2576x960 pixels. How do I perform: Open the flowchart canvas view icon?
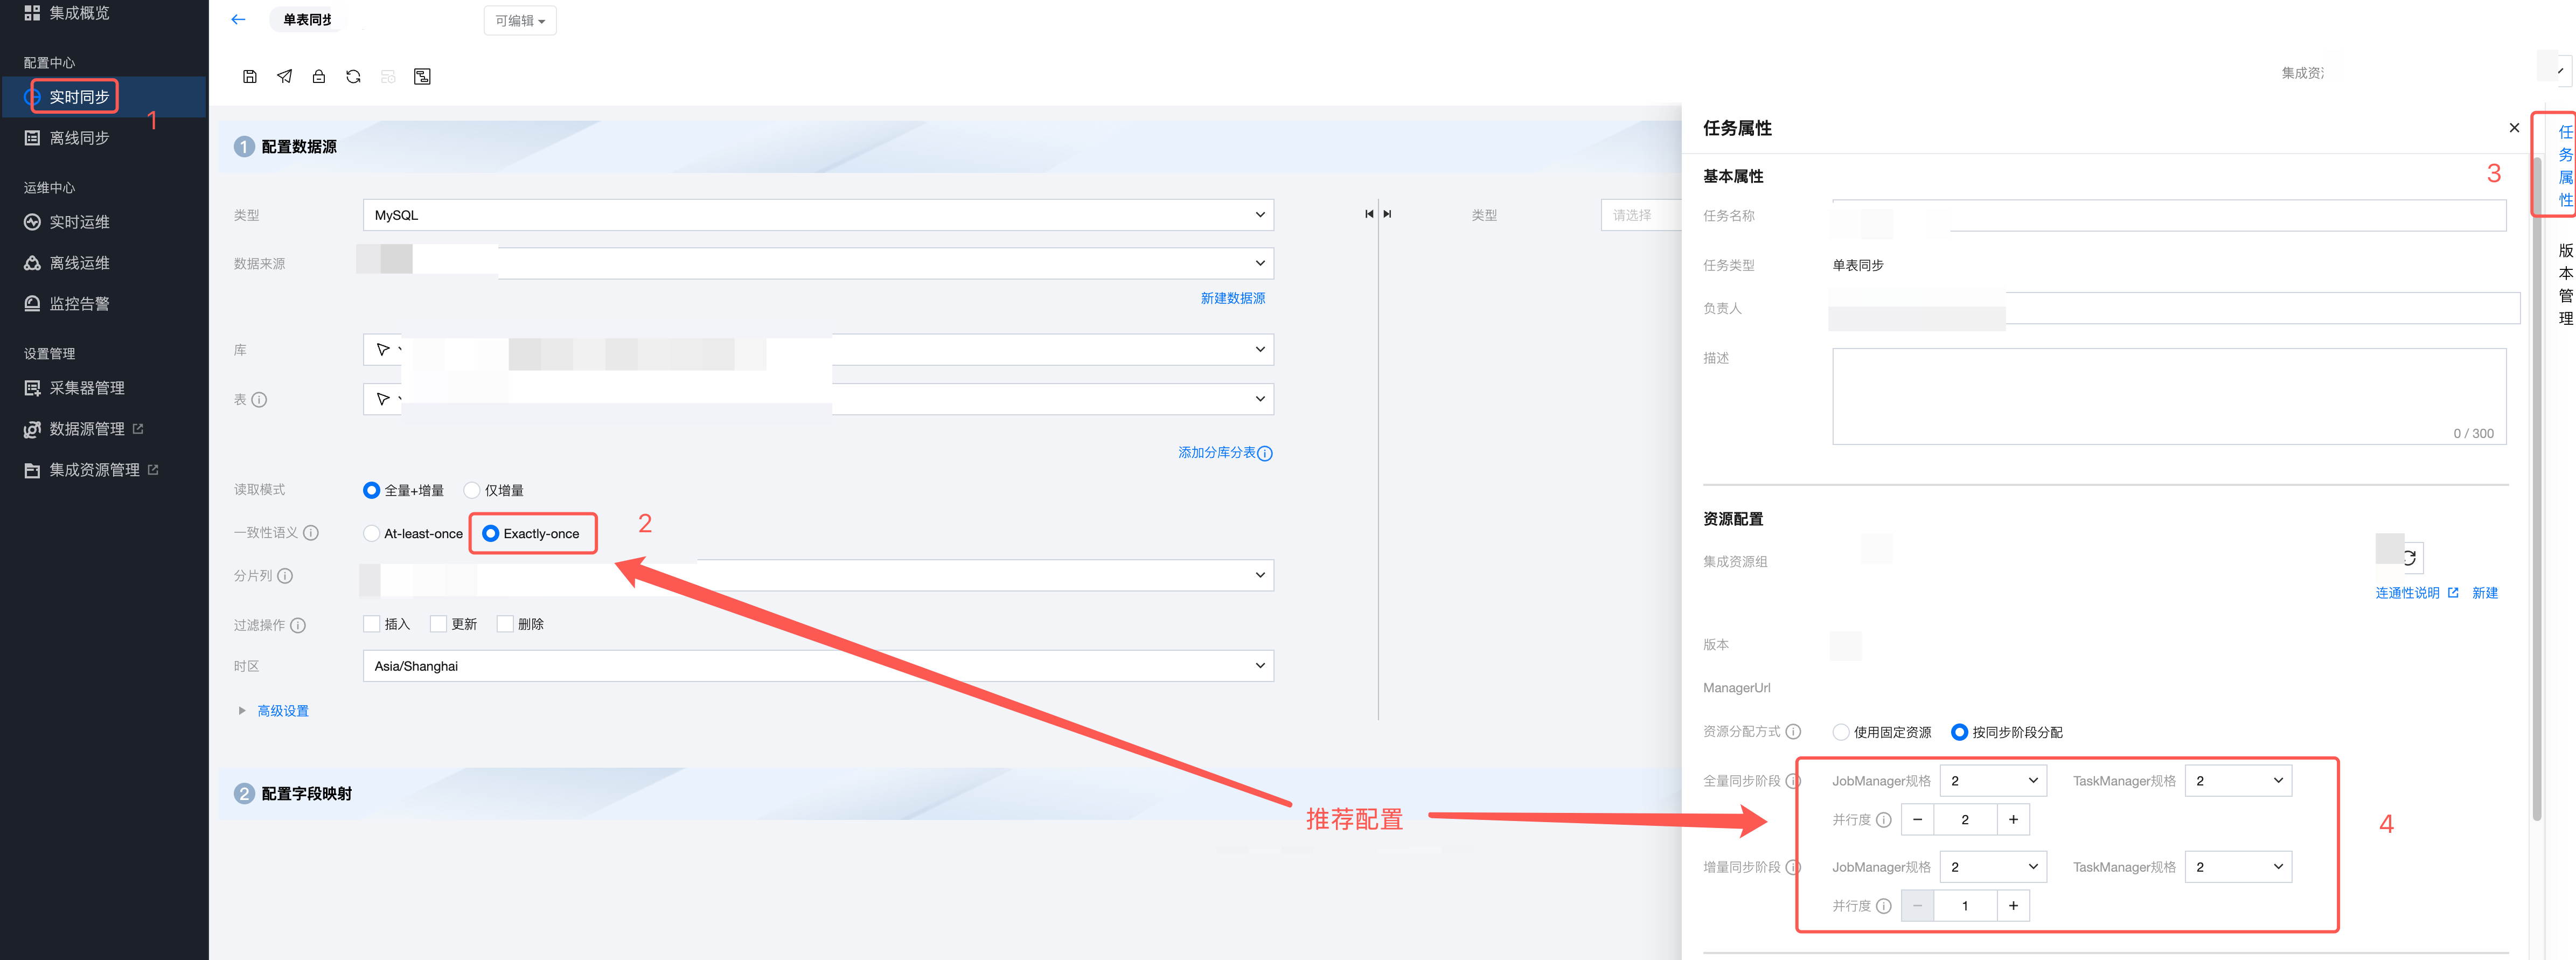click(x=422, y=76)
